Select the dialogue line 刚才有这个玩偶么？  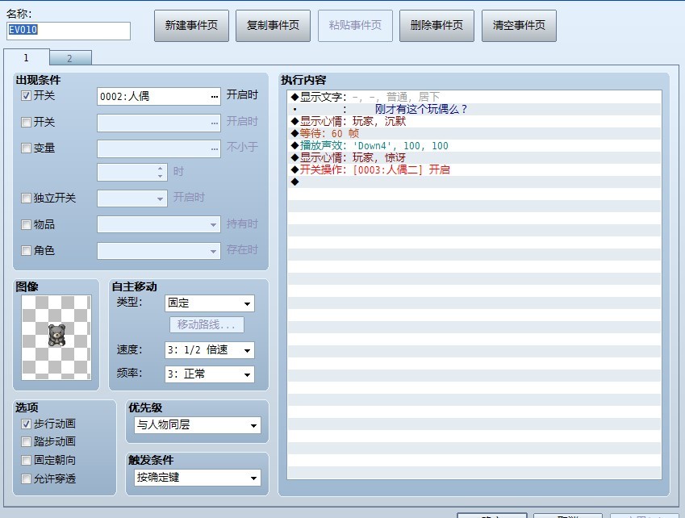(474, 109)
